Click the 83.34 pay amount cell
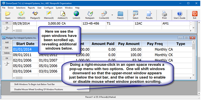This screenshot has width=201, height=100. point(129,60)
